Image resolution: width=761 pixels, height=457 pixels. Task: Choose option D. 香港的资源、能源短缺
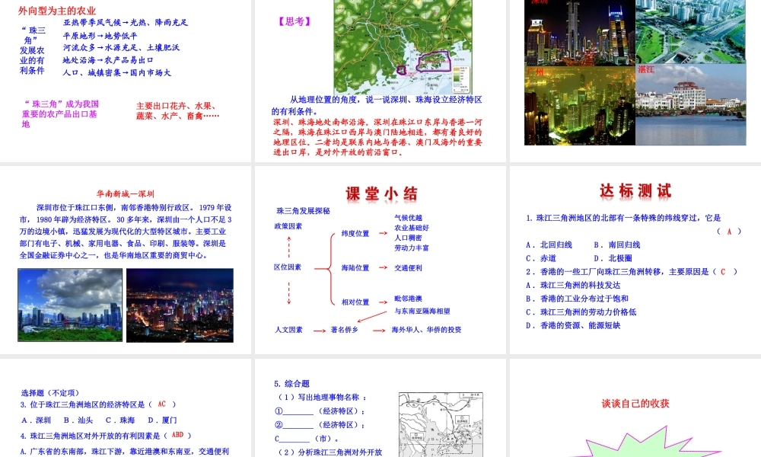point(573,326)
